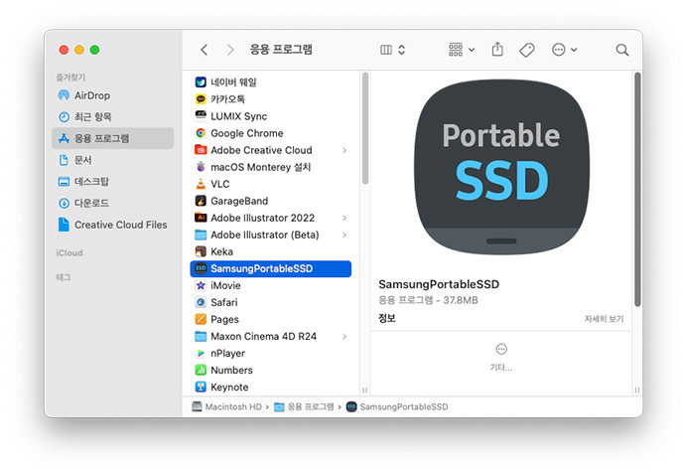Select the Numbers app icon

point(201,370)
